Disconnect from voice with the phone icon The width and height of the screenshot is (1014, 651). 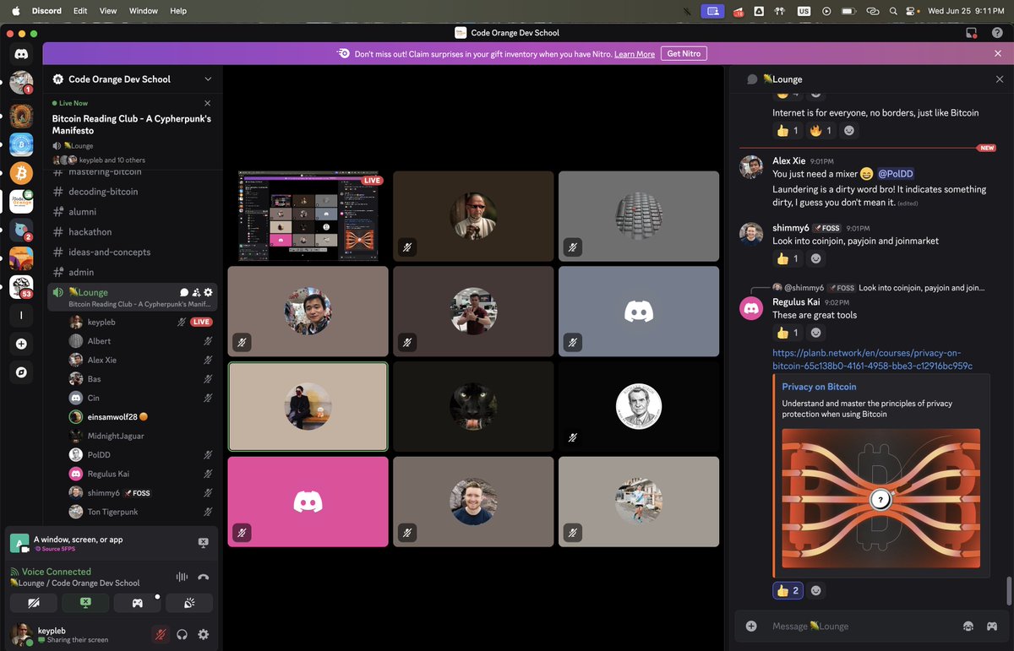coord(203,577)
